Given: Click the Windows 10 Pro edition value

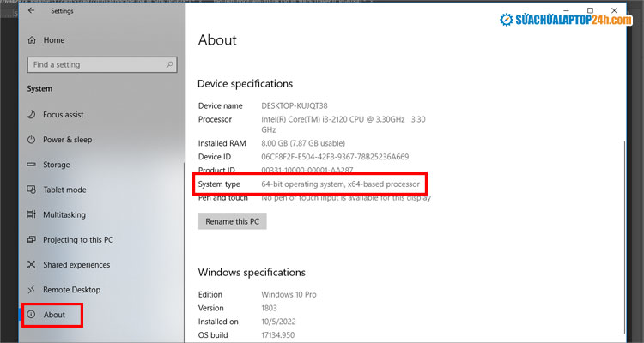Looking at the screenshot, I should (289, 295).
